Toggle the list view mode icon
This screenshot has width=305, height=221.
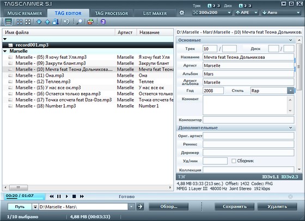point(8,22)
